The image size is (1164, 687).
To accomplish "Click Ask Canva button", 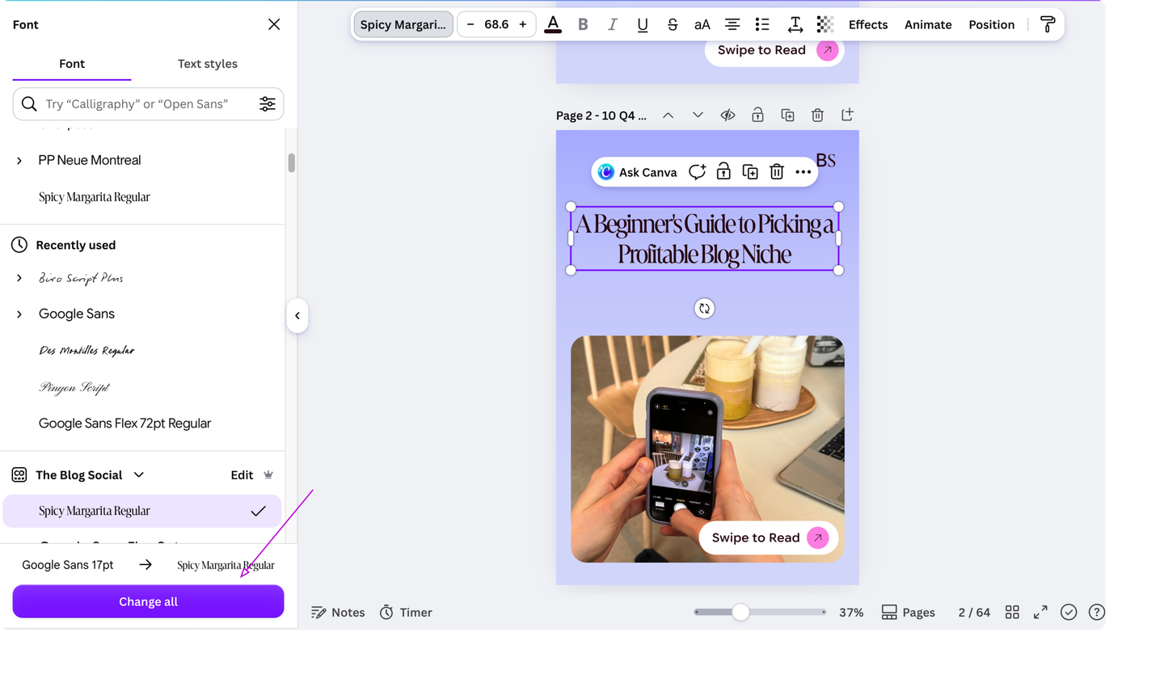I will coord(638,171).
